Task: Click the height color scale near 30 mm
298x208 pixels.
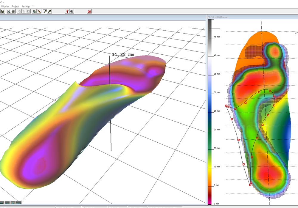Action: pos(210,92)
